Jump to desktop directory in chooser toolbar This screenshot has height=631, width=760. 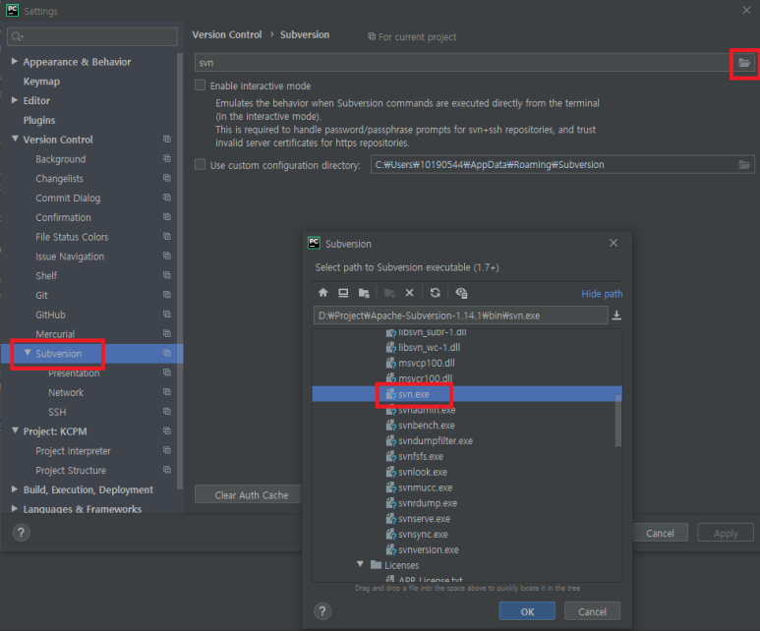tap(343, 293)
